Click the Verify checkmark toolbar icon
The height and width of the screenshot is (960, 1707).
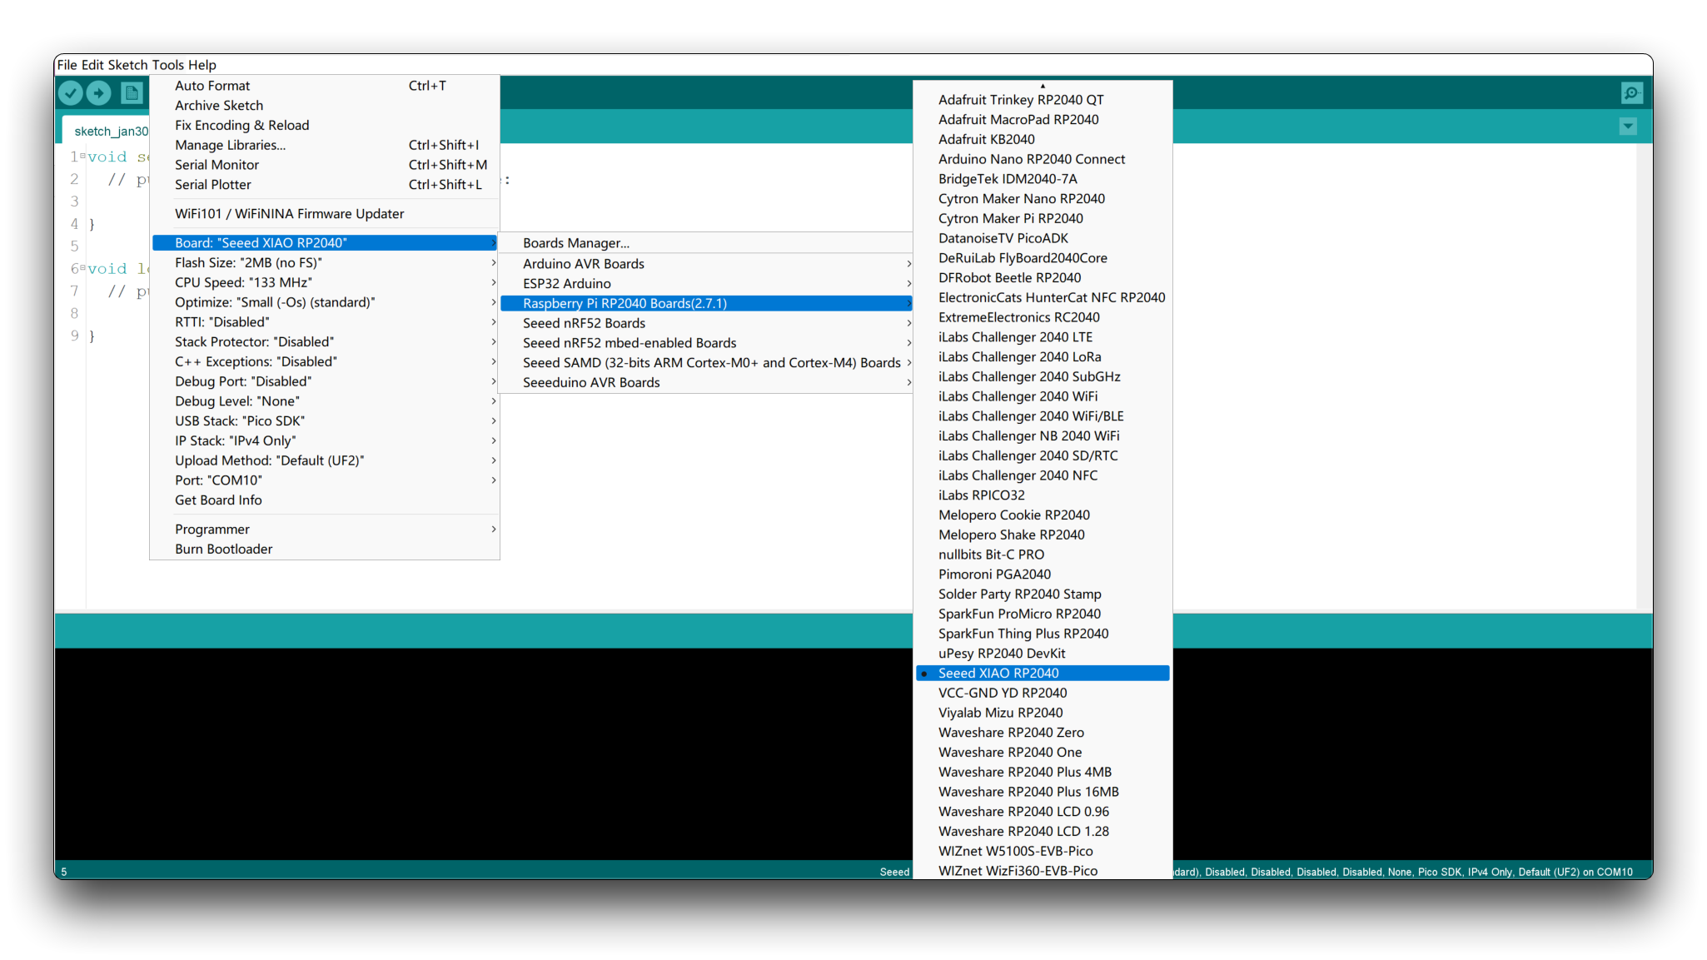click(x=71, y=93)
